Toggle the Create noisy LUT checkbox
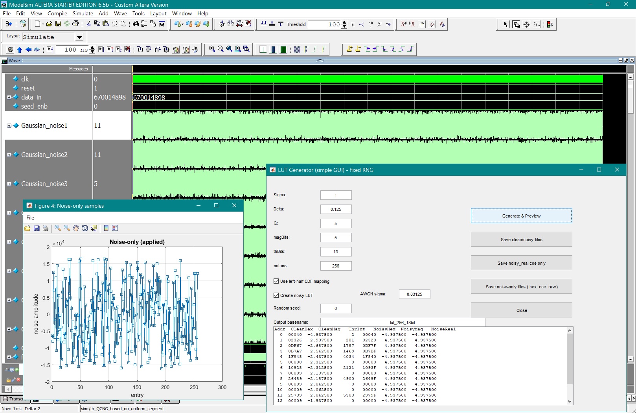This screenshot has width=636, height=413. 276,295
